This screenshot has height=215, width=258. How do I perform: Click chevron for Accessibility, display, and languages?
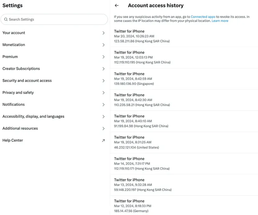[x=103, y=117]
